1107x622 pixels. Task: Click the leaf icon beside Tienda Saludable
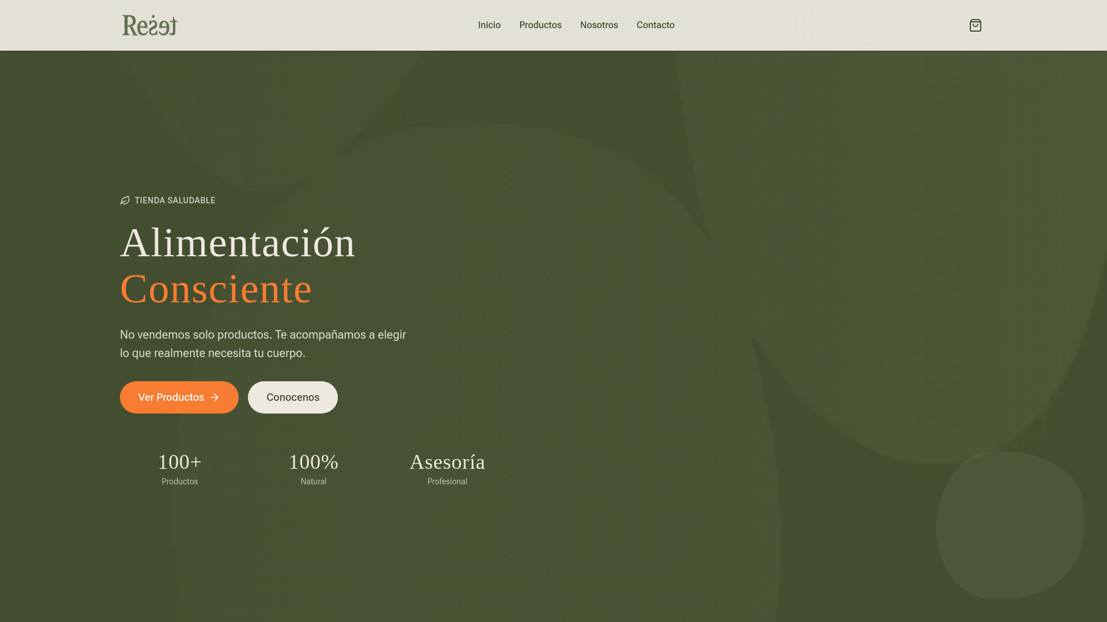click(x=125, y=200)
